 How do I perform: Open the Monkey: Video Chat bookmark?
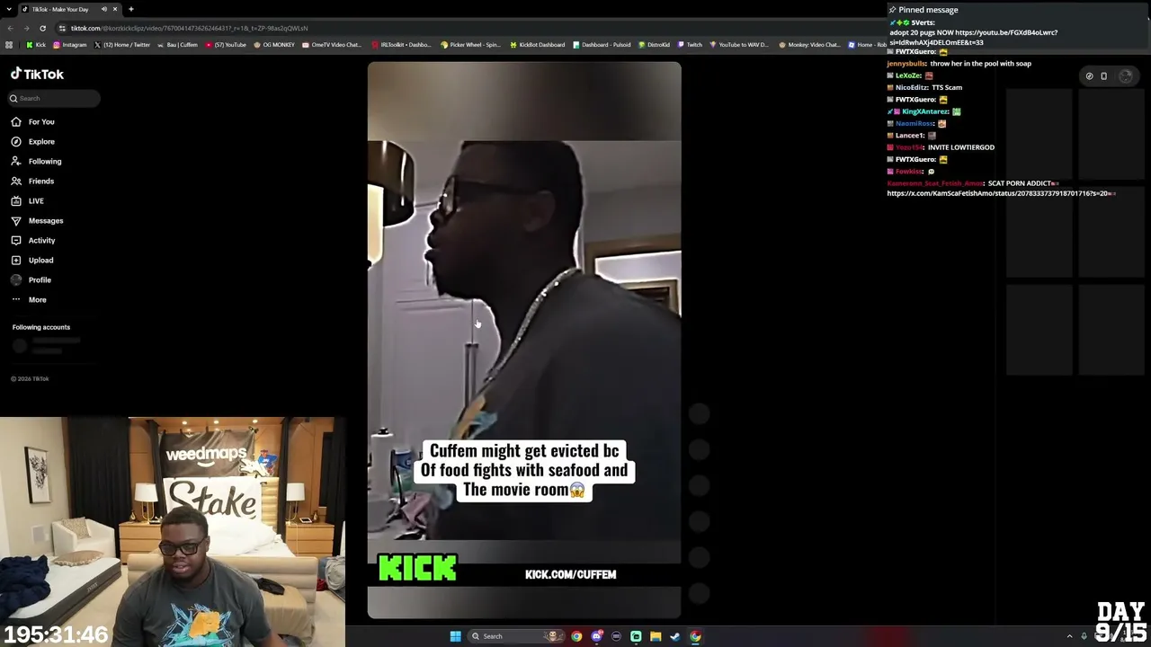click(809, 45)
